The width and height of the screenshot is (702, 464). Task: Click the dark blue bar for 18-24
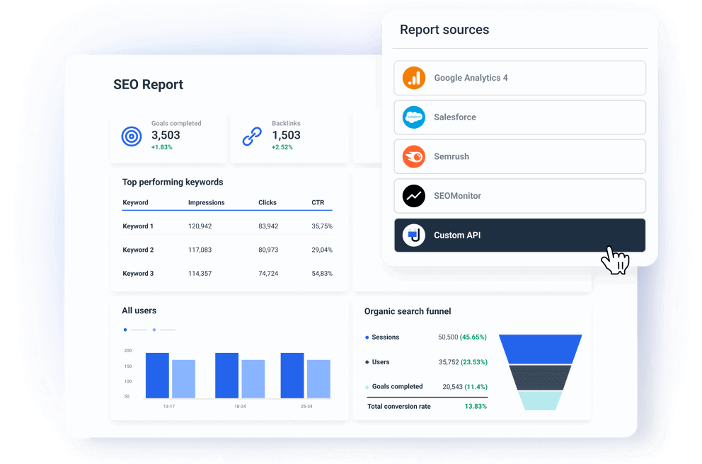point(226,376)
